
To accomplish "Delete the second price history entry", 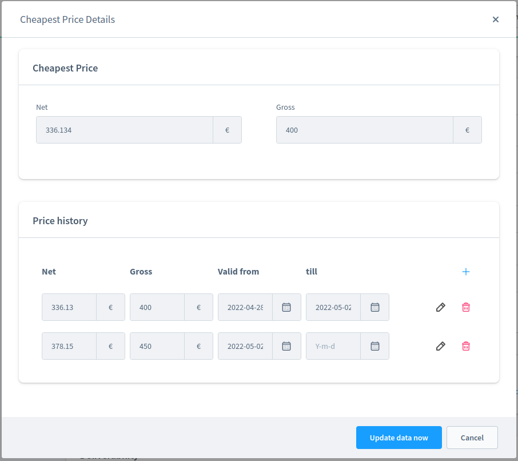I will [x=465, y=346].
